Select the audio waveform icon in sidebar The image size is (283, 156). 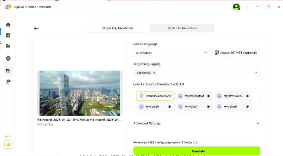point(8,58)
